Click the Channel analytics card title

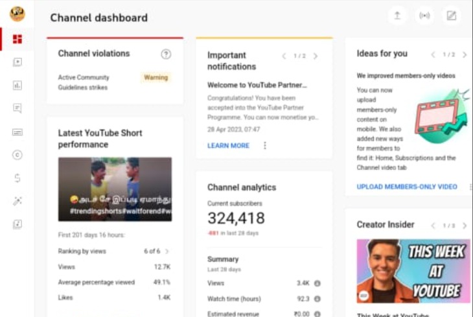pos(242,187)
